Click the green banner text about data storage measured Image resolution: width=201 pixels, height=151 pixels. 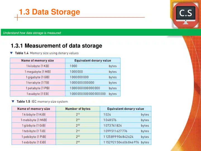point(32,33)
